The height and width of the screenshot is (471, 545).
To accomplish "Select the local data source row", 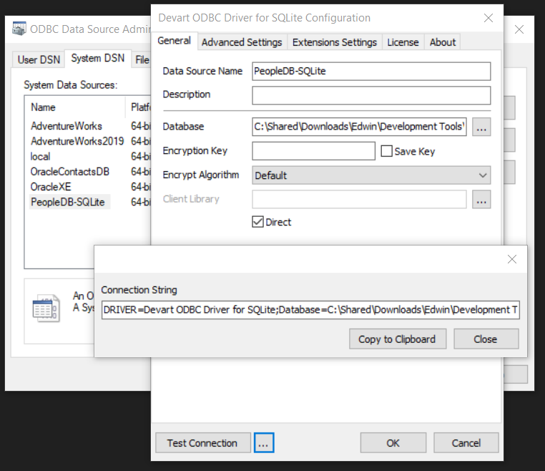I will (x=40, y=157).
